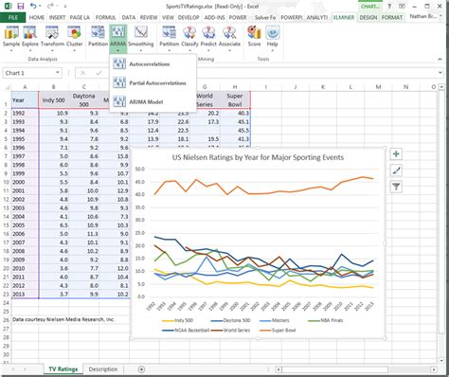Switch to the INSERT ribbon tab
This screenshot has height=377, width=449.
click(x=57, y=17)
